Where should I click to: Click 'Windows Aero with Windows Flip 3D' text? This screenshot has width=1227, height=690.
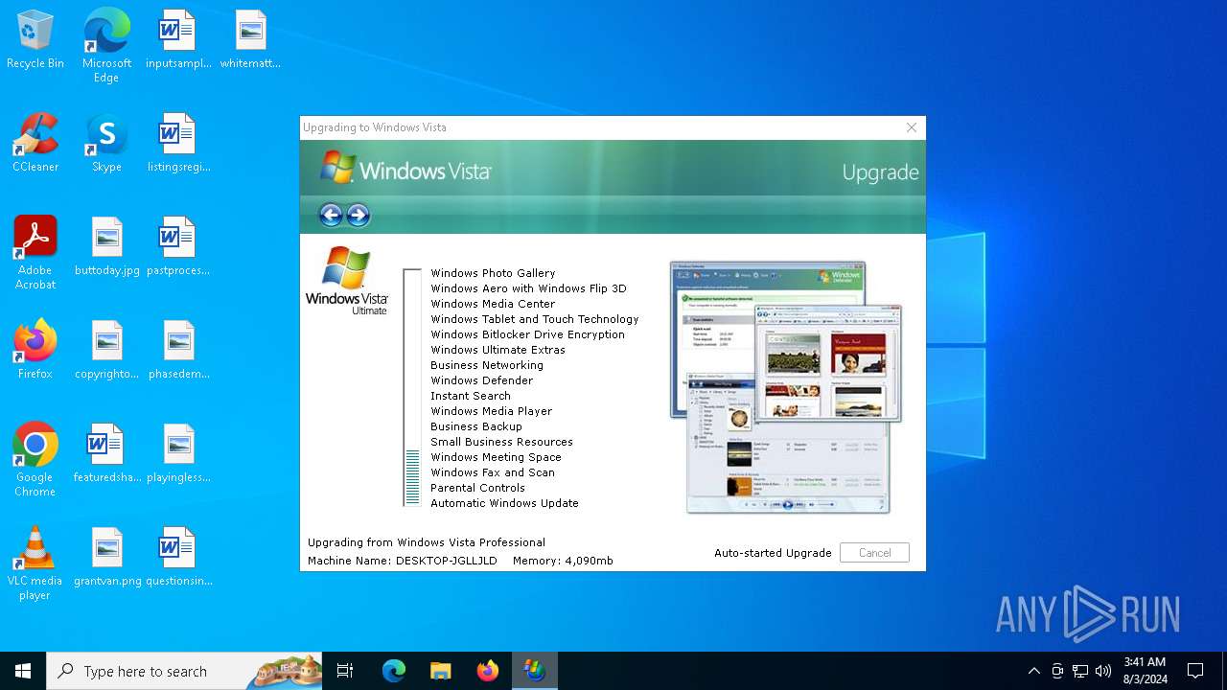coord(528,288)
